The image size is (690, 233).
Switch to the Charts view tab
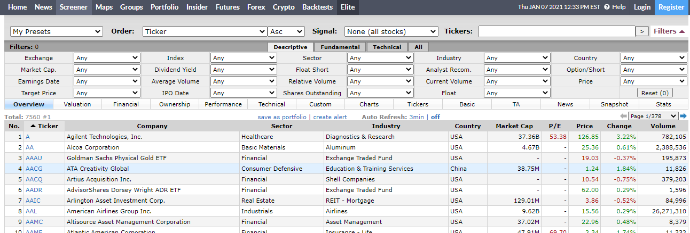click(x=369, y=104)
